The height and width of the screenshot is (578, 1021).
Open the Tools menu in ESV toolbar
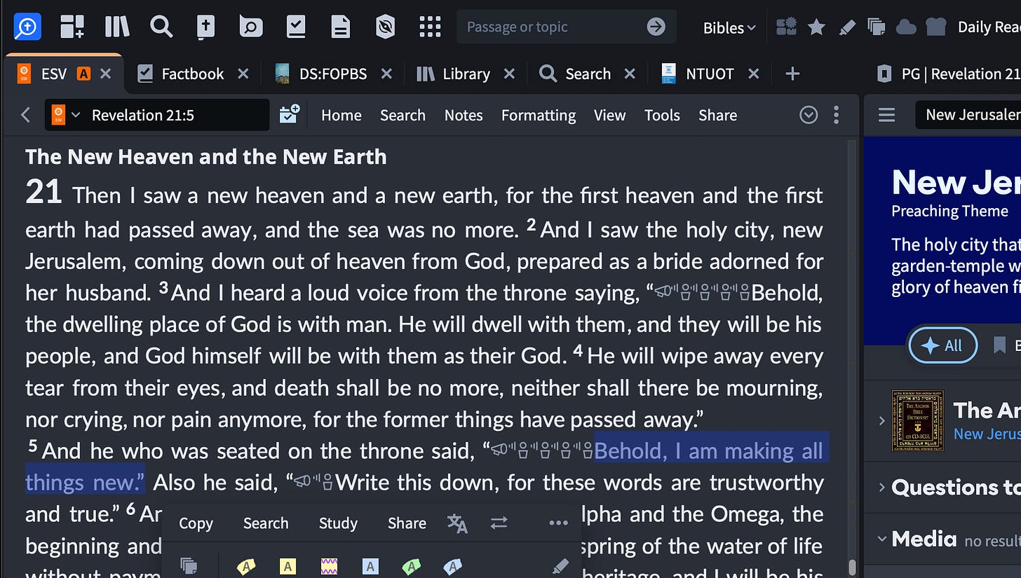click(x=663, y=115)
